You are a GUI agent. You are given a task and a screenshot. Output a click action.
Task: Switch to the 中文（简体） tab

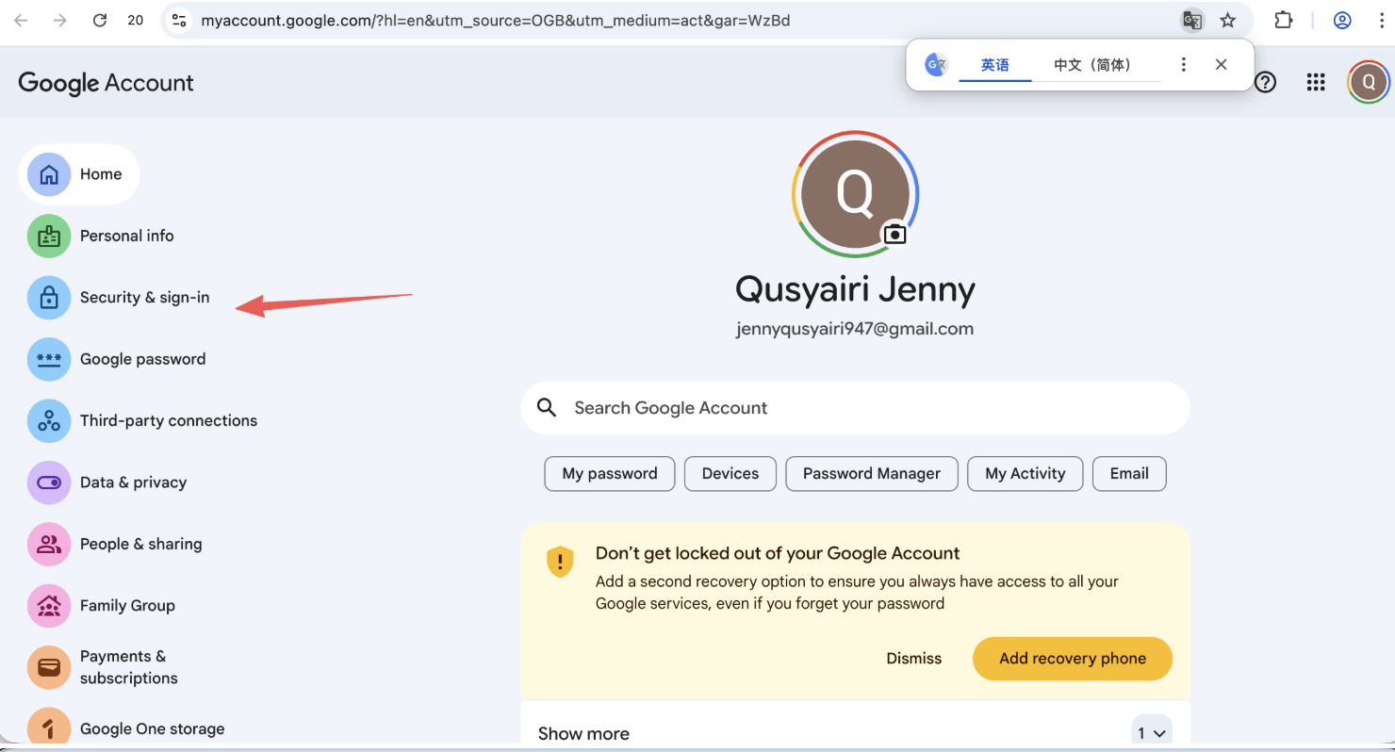[x=1092, y=65]
